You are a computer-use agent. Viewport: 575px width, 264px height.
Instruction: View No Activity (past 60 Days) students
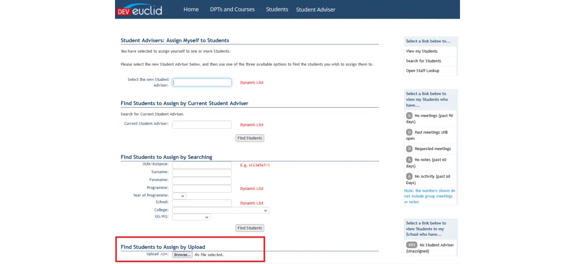pyautogui.click(x=428, y=179)
